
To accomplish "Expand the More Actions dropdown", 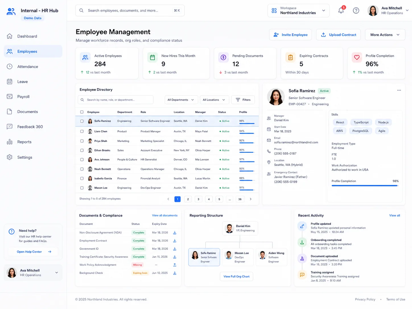I will click(x=385, y=35).
